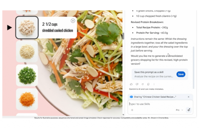
Task: Click the Gemini panel scrollbar
Action: pos(193,68)
